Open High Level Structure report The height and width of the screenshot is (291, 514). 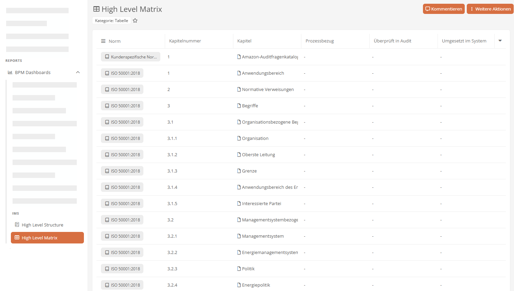click(42, 225)
